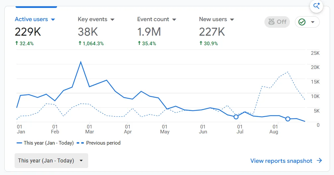The width and height of the screenshot is (334, 175).
Task: Click the 20K y-axis label
Action: [315, 67]
